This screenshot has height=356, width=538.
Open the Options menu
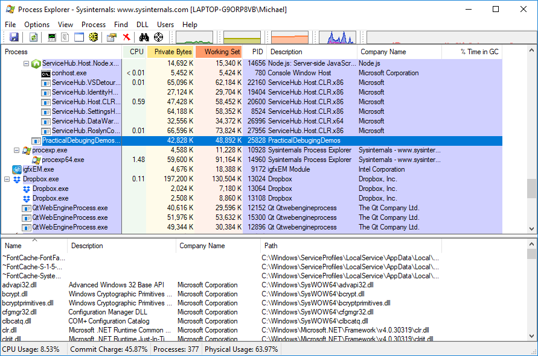tap(37, 25)
